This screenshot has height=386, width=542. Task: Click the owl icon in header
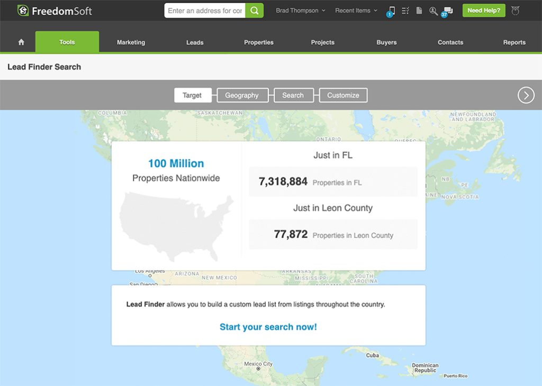click(516, 11)
